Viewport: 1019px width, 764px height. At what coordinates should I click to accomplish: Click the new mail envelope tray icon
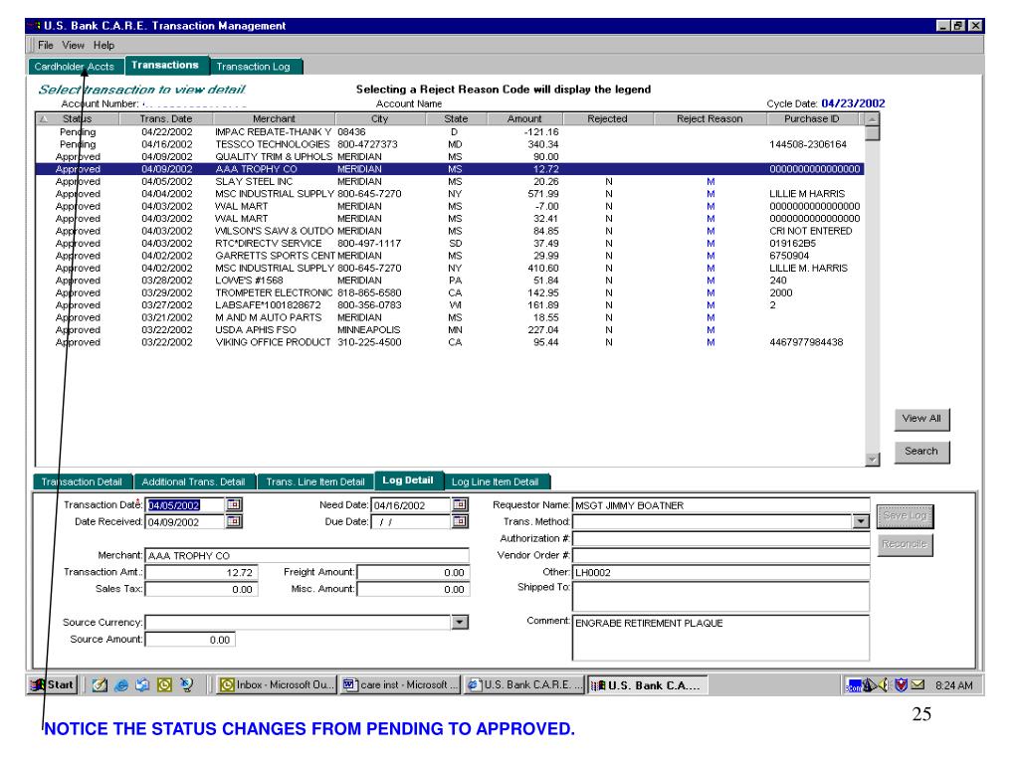point(917,684)
